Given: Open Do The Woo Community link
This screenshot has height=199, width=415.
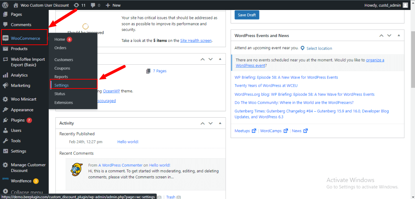Looking at the screenshot, I should click(294, 103).
